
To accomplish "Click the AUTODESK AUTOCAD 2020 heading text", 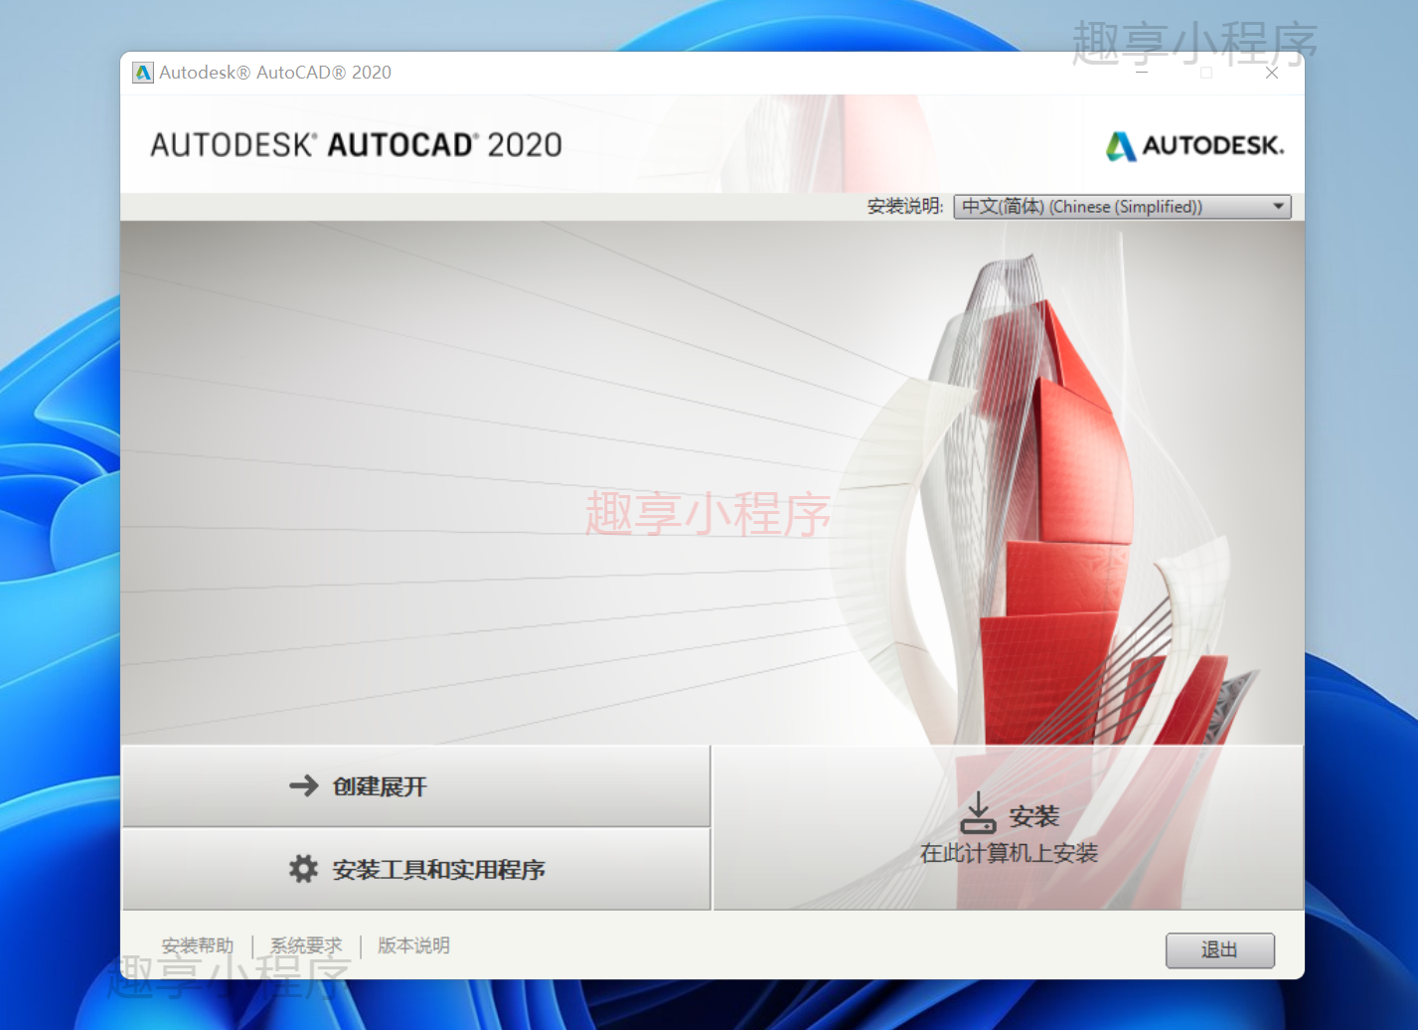I will click(356, 145).
